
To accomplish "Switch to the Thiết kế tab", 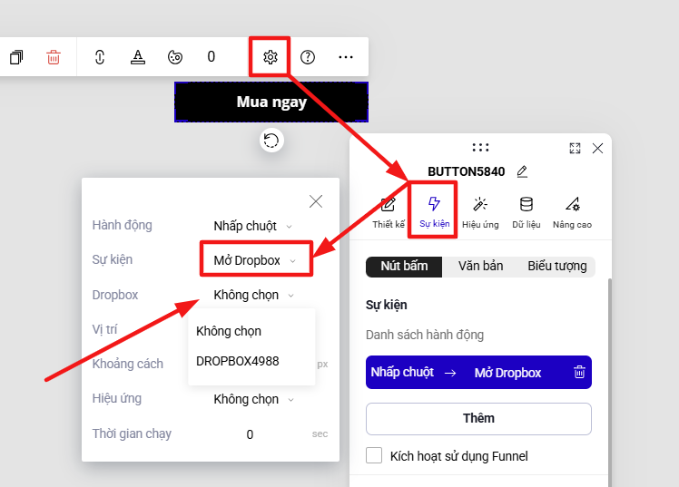I will pyautogui.click(x=389, y=212).
